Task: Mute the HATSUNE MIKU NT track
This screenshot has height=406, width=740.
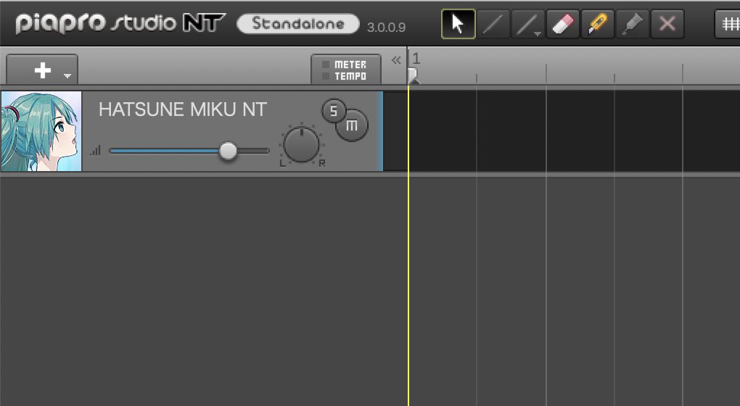Action: coord(352,125)
